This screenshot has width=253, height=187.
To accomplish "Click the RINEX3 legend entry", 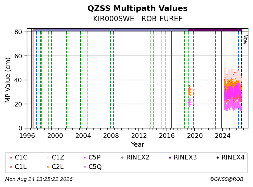I will tap(183, 157).
